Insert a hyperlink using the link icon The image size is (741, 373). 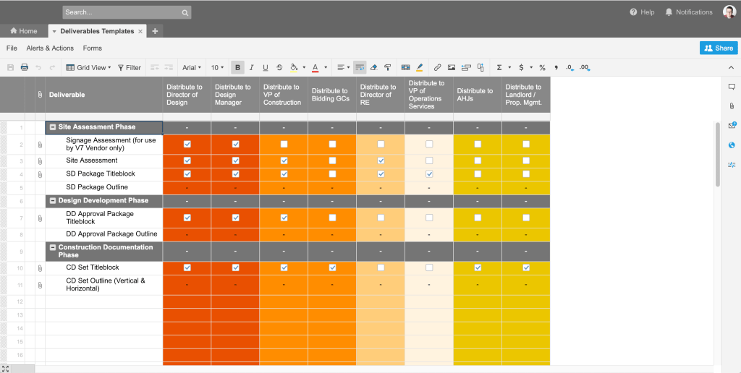437,67
